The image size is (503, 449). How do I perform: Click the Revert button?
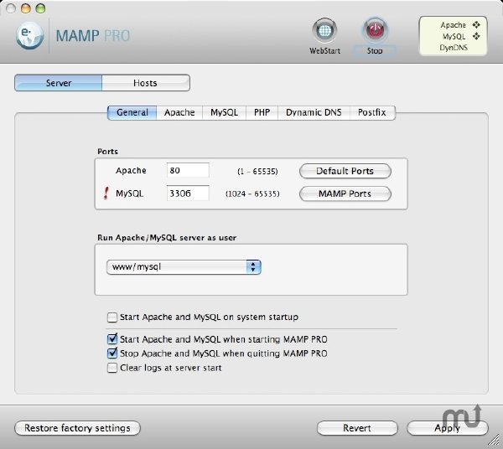coord(357,428)
